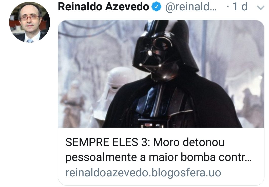
Task: Click the text Moro detonou in the headline
Action: (x=189, y=142)
